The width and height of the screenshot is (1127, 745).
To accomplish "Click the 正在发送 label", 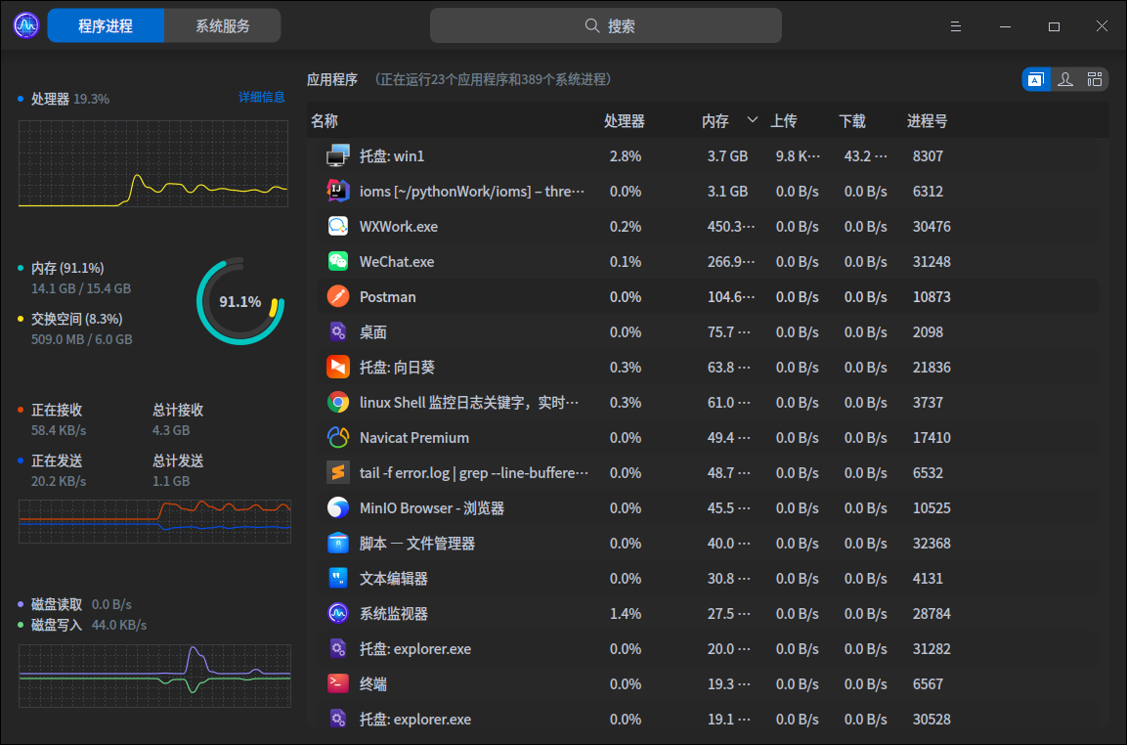I will (57, 460).
